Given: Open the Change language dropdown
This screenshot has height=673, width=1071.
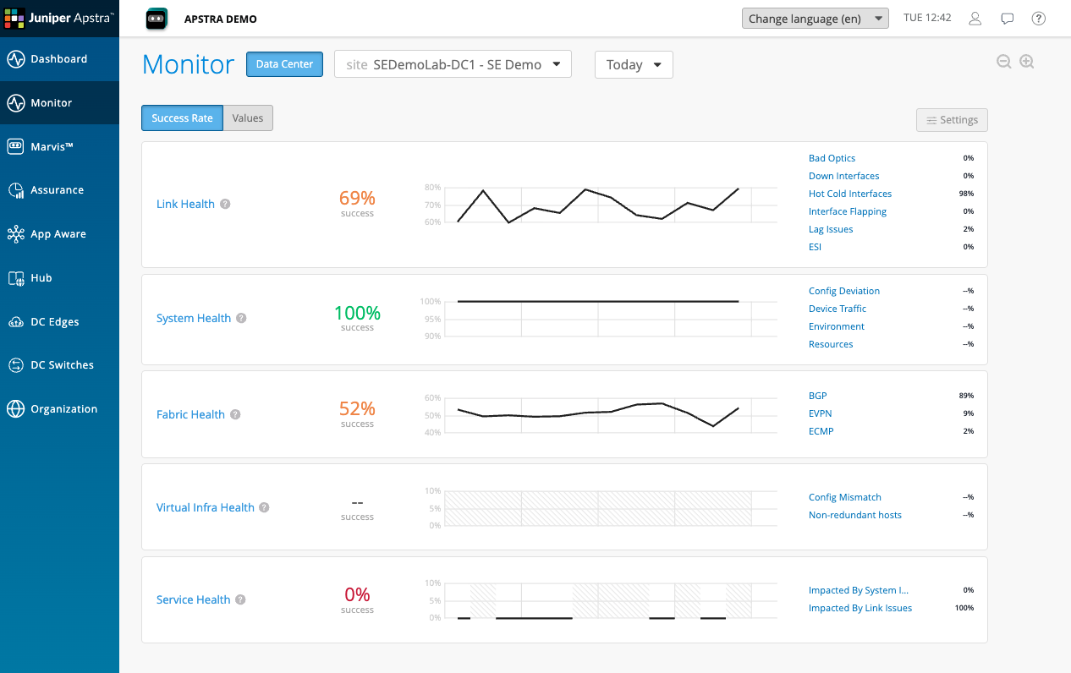Looking at the screenshot, I should coord(814,18).
